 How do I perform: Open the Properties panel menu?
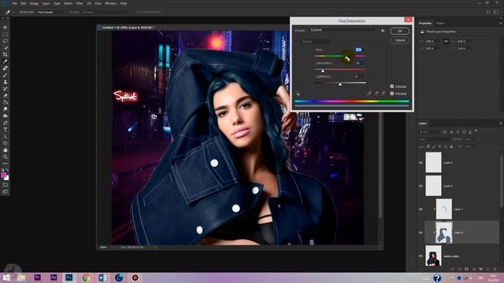(501, 23)
